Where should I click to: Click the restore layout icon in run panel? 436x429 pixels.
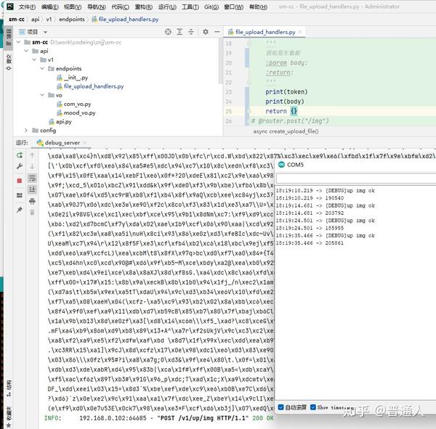pyautogui.click(x=20, y=195)
